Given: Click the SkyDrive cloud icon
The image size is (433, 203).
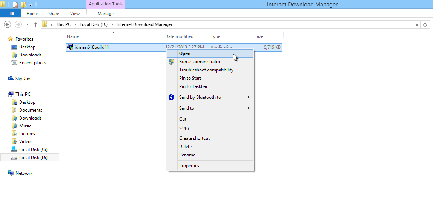Looking at the screenshot, I should (x=11, y=79).
